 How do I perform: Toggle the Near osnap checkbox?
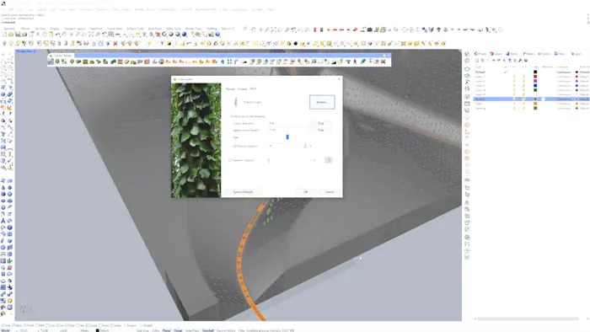point(14,325)
